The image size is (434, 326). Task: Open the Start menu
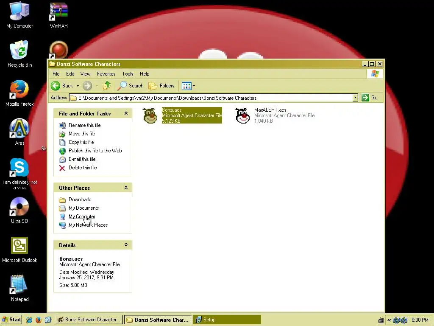(11, 320)
